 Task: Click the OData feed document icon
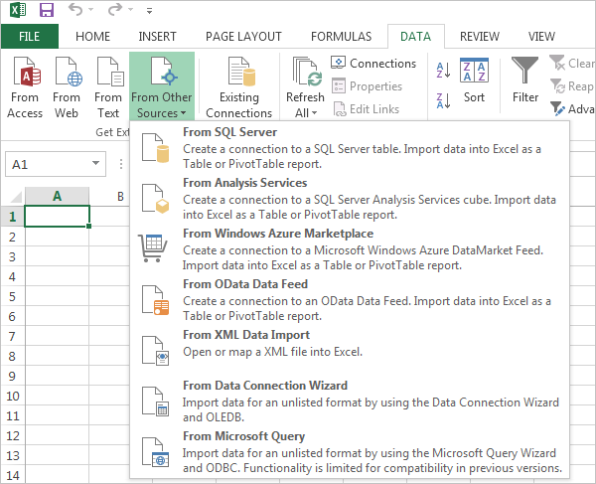[x=155, y=300]
